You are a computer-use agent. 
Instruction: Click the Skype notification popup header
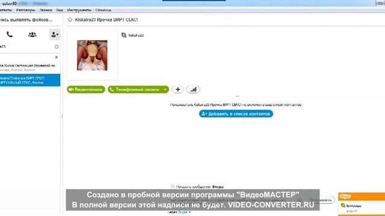(362, 196)
